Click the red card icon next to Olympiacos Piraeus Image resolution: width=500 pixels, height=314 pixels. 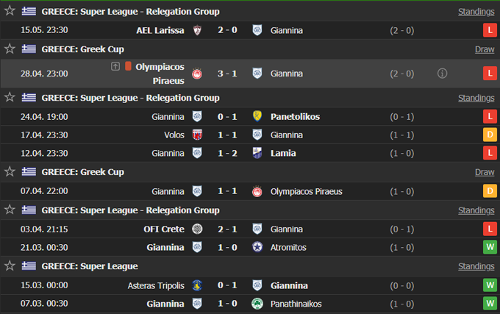pos(128,66)
